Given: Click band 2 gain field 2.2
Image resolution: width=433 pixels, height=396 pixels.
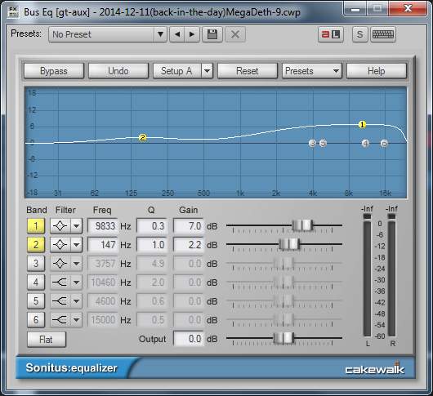Looking at the screenshot, I should [x=189, y=245].
